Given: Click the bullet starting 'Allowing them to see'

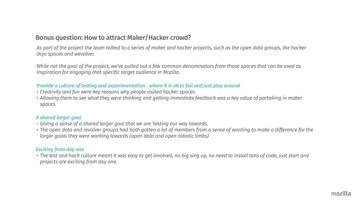Looking at the screenshot, I should pyautogui.click(x=169, y=101).
